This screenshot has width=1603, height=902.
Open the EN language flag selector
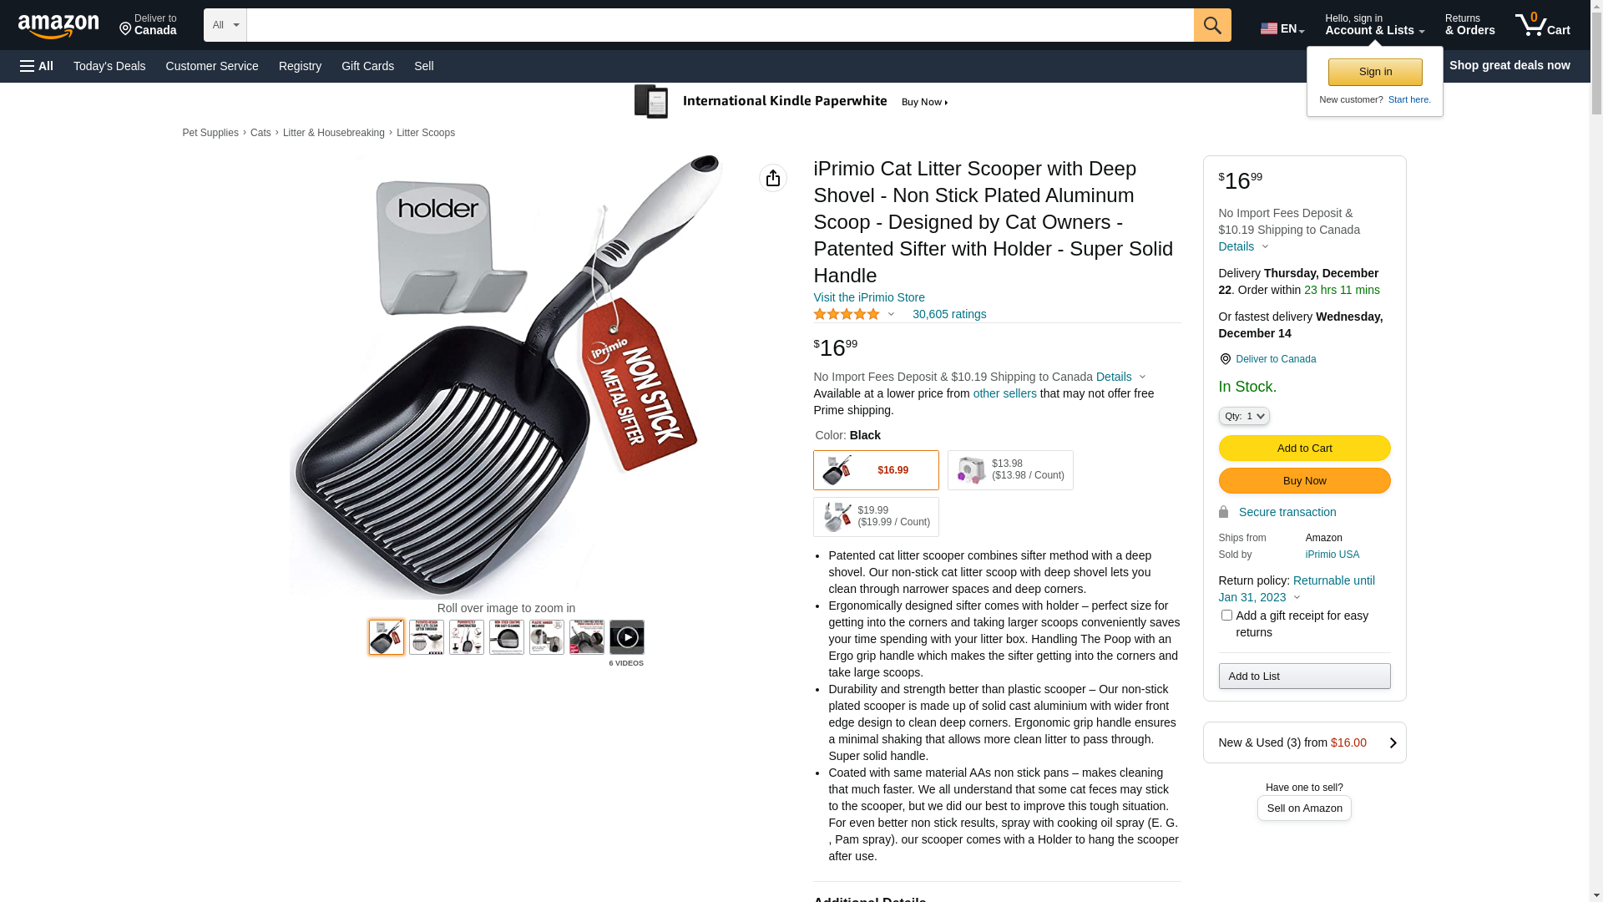(x=1282, y=28)
